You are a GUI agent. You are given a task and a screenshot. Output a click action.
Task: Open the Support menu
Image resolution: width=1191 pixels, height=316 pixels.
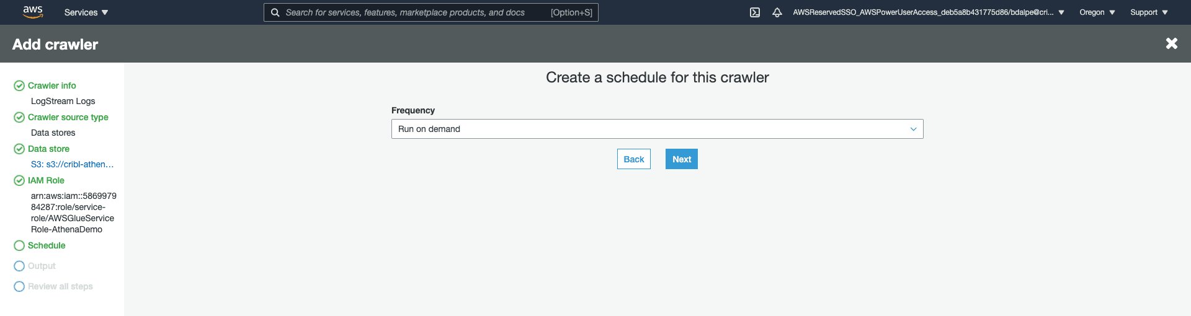1149,12
